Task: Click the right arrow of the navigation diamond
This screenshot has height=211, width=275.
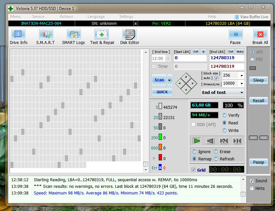Action: [193, 83]
